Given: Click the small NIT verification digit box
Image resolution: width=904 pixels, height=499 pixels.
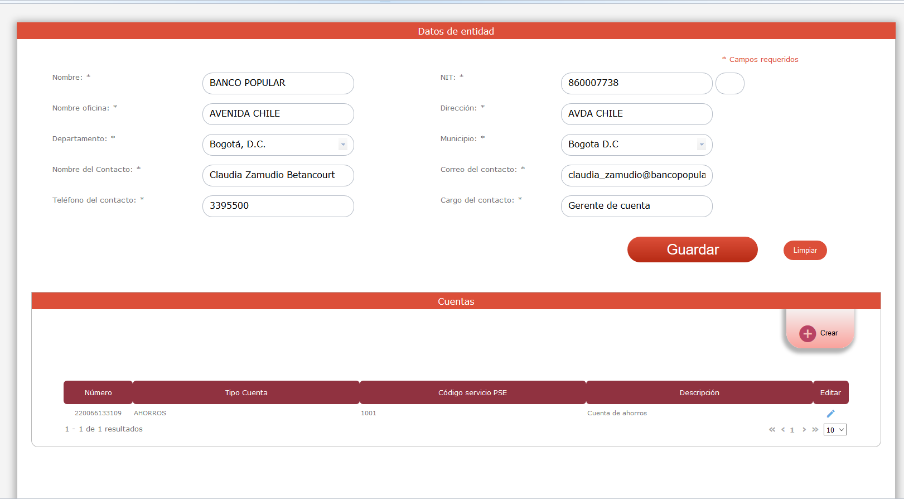Looking at the screenshot, I should tap(729, 84).
